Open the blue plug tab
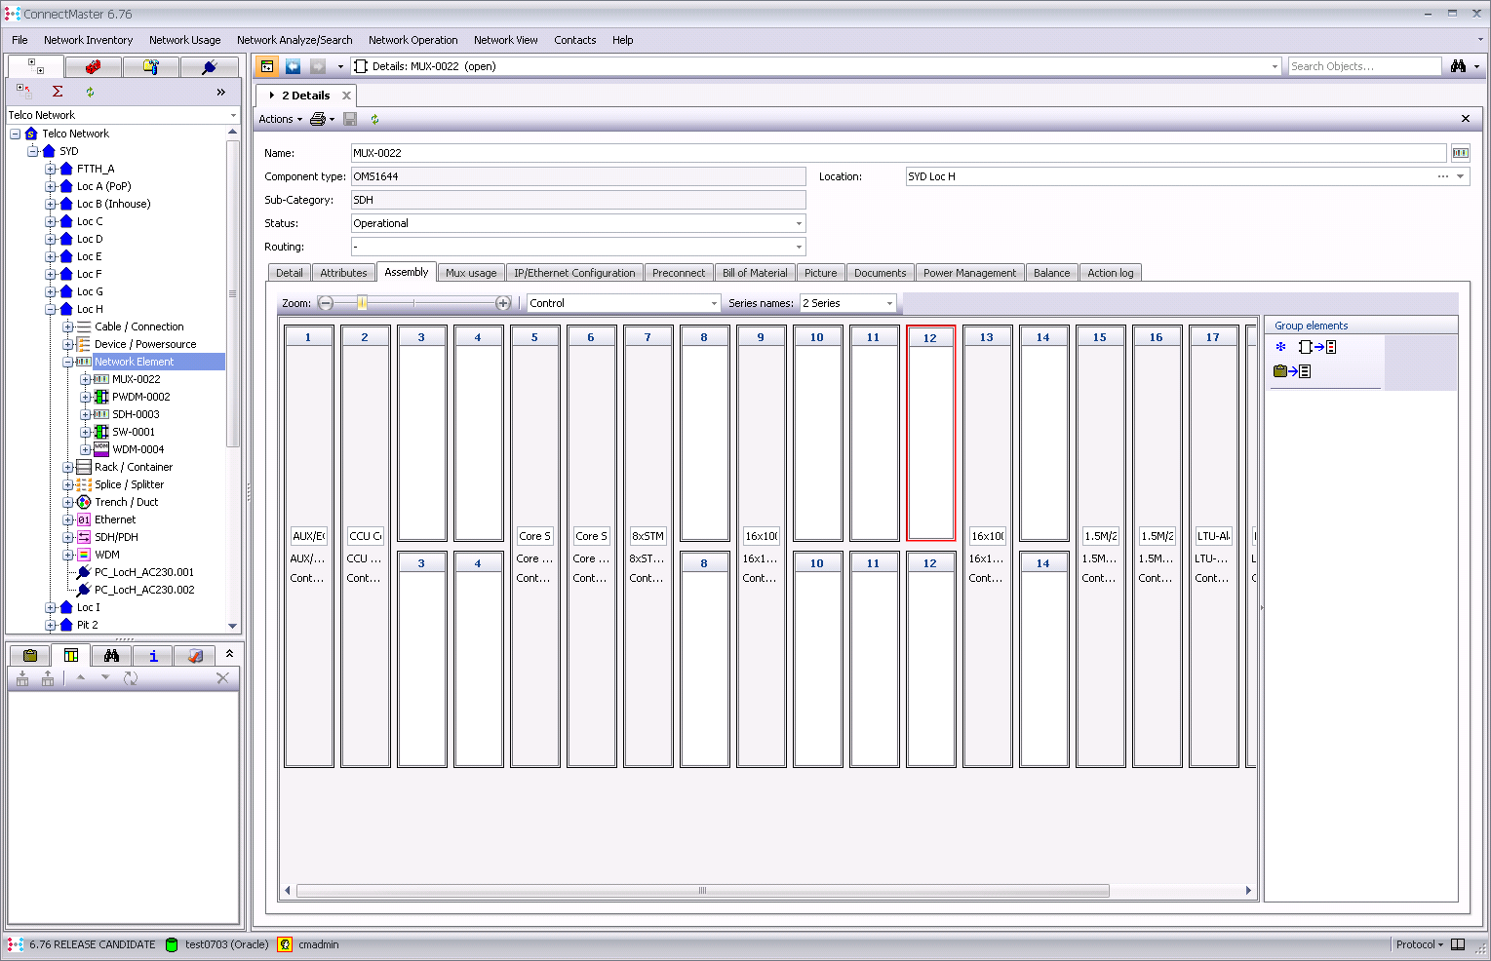 [209, 66]
